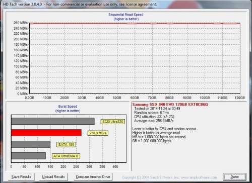Click the 400 burst axis label

[x=115, y=166]
